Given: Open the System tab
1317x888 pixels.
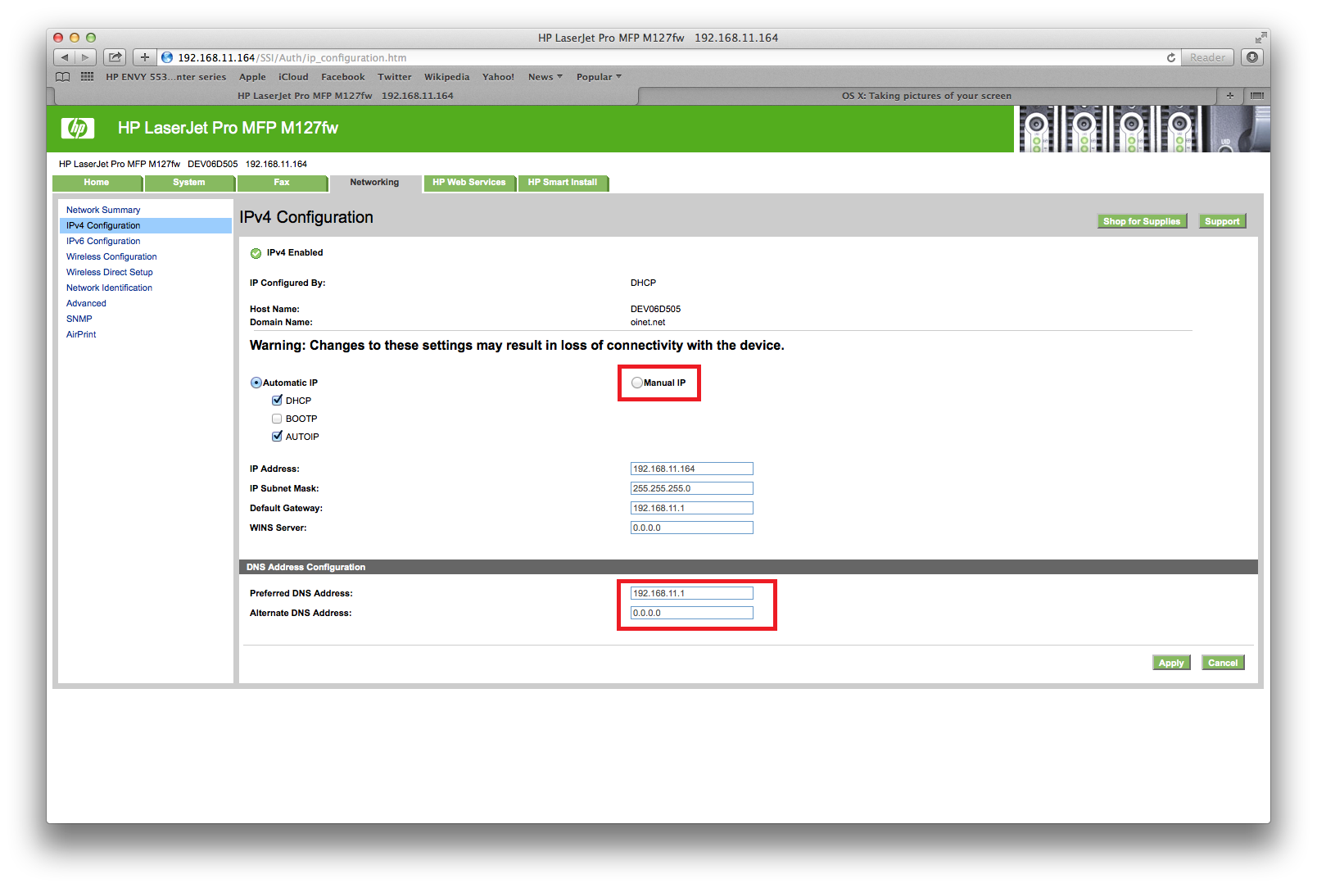Looking at the screenshot, I should pyautogui.click(x=189, y=183).
